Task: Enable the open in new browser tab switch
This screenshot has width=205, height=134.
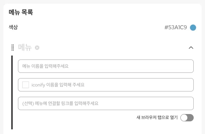Action: click(x=187, y=117)
